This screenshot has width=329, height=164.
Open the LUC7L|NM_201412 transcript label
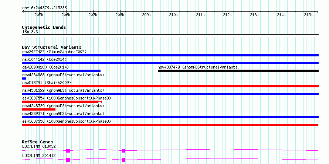coord(39,156)
